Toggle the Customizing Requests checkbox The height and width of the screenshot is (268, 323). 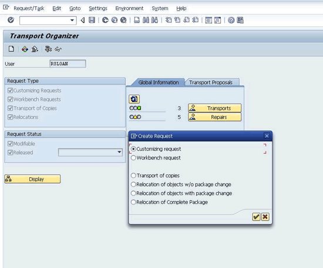[10, 90]
